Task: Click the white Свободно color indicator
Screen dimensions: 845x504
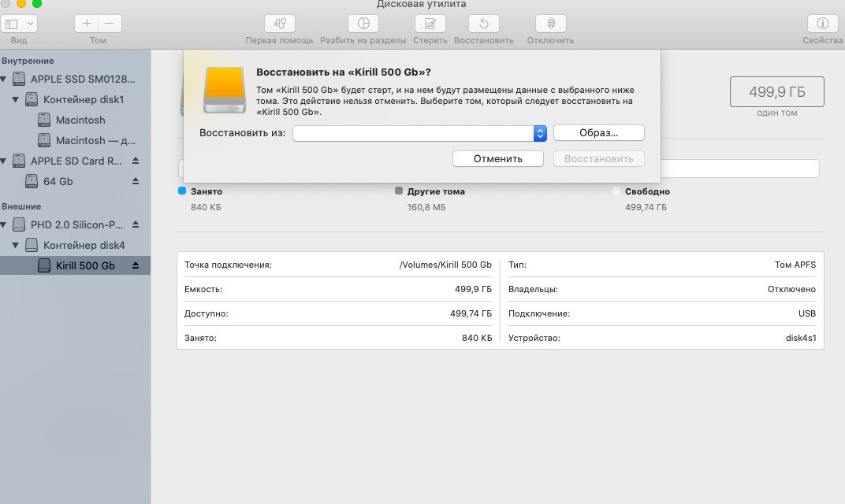Action: coord(616,191)
